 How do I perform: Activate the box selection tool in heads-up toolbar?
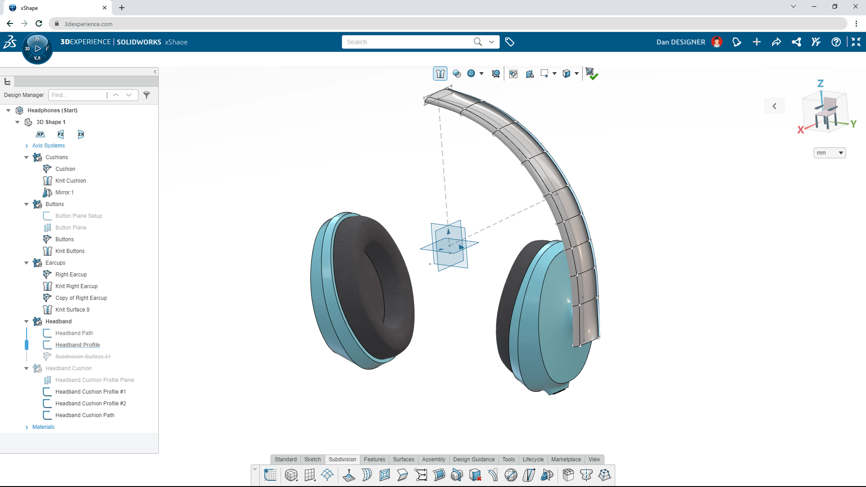click(546, 73)
